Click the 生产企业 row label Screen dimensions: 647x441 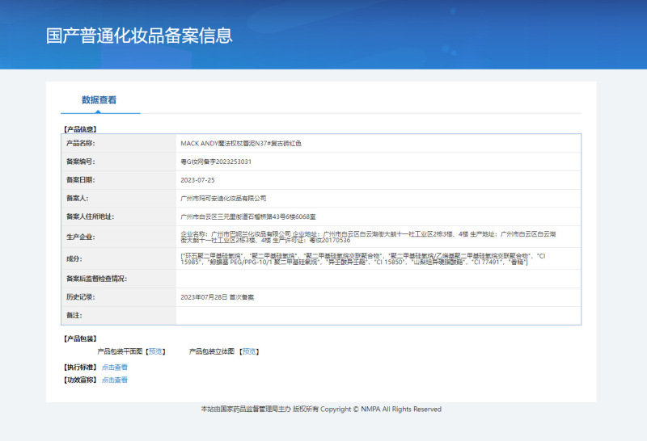tap(80, 237)
